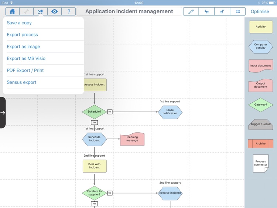
Task: Pick the Output document shape from palette
Action: click(x=261, y=85)
